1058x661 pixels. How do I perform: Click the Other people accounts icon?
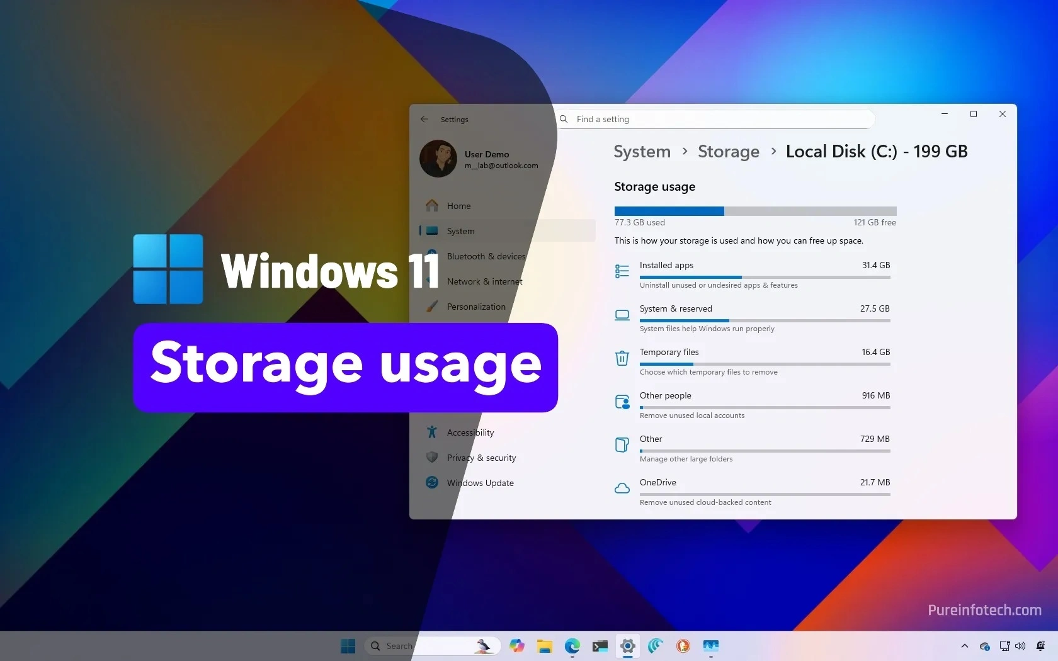tap(622, 402)
